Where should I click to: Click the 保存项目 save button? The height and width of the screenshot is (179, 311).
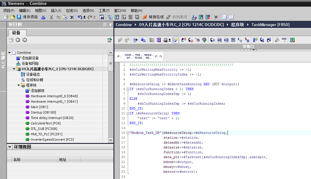pos(27,17)
